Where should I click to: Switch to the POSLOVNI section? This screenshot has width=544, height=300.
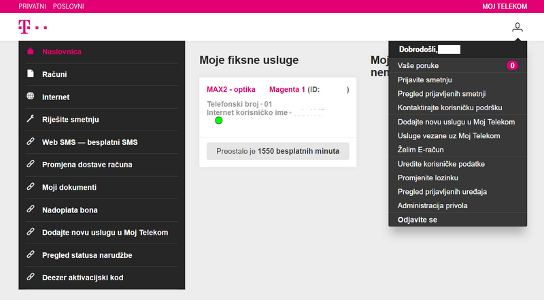click(x=69, y=6)
